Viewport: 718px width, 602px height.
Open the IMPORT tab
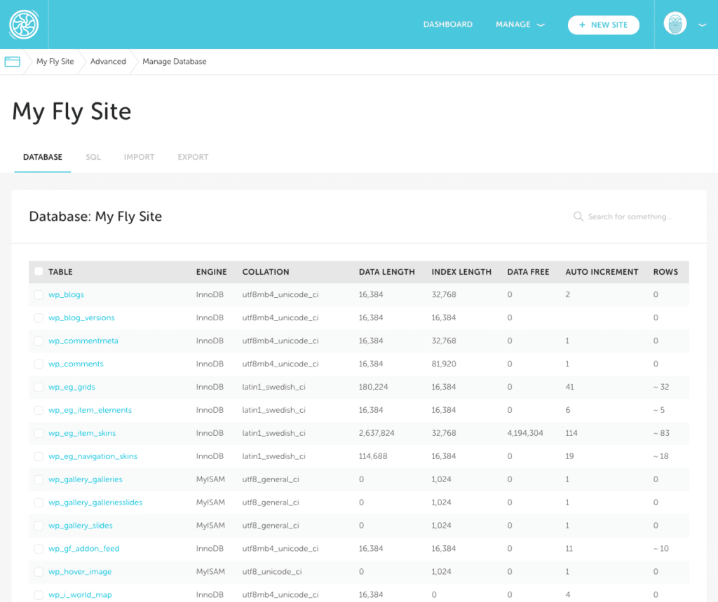tap(139, 157)
